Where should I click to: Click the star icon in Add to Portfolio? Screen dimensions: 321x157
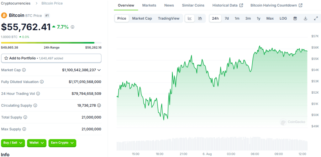6,58
